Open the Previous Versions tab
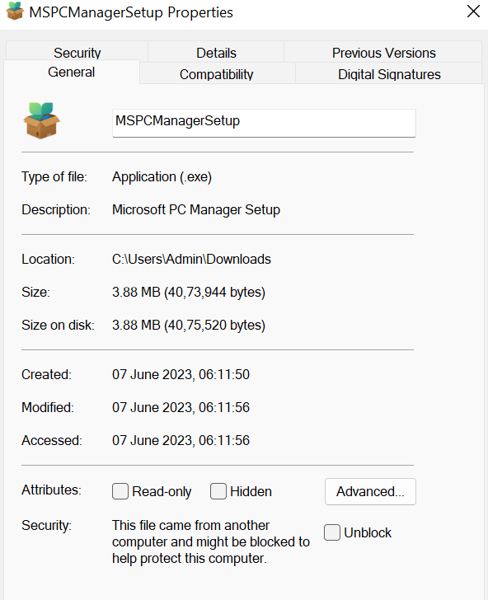488x600 pixels. pyautogui.click(x=383, y=53)
